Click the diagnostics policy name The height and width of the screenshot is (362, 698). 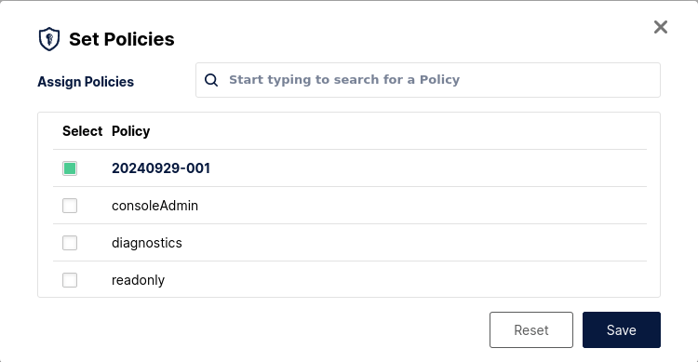coord(147,243)
